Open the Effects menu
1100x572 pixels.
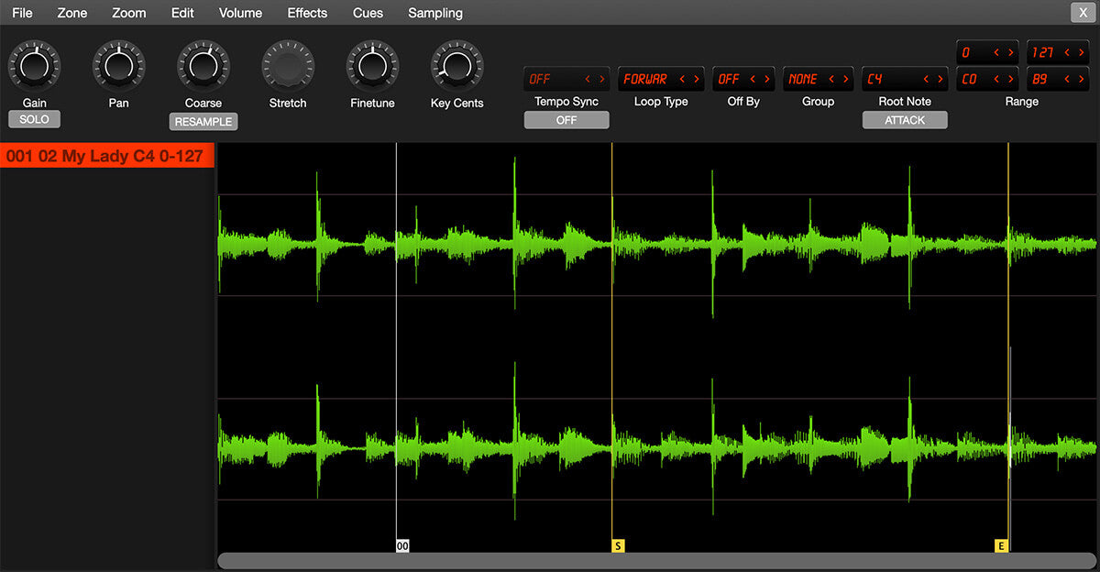[x=307, y=13]
